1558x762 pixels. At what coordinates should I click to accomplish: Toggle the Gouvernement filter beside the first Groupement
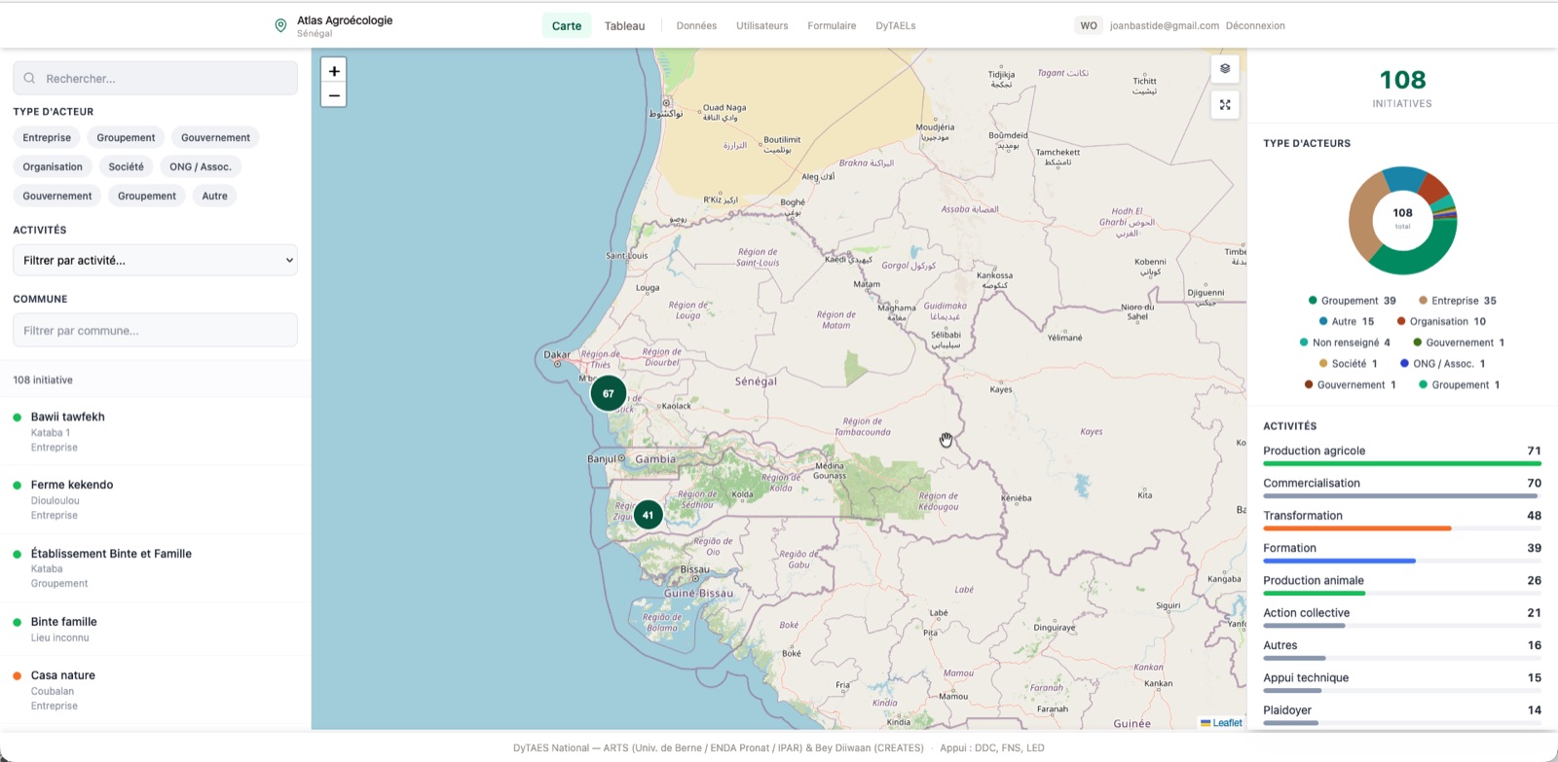tap(215, 137)
